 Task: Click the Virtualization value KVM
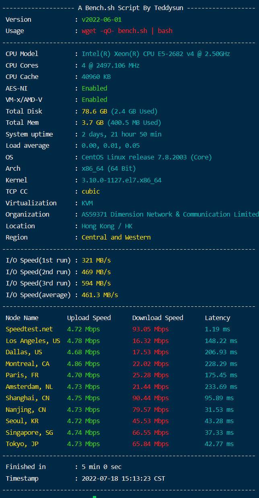(87, 203)
